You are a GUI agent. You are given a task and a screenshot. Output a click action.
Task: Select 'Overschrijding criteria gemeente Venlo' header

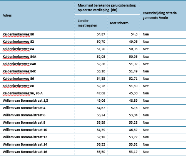tap(160, 15)
